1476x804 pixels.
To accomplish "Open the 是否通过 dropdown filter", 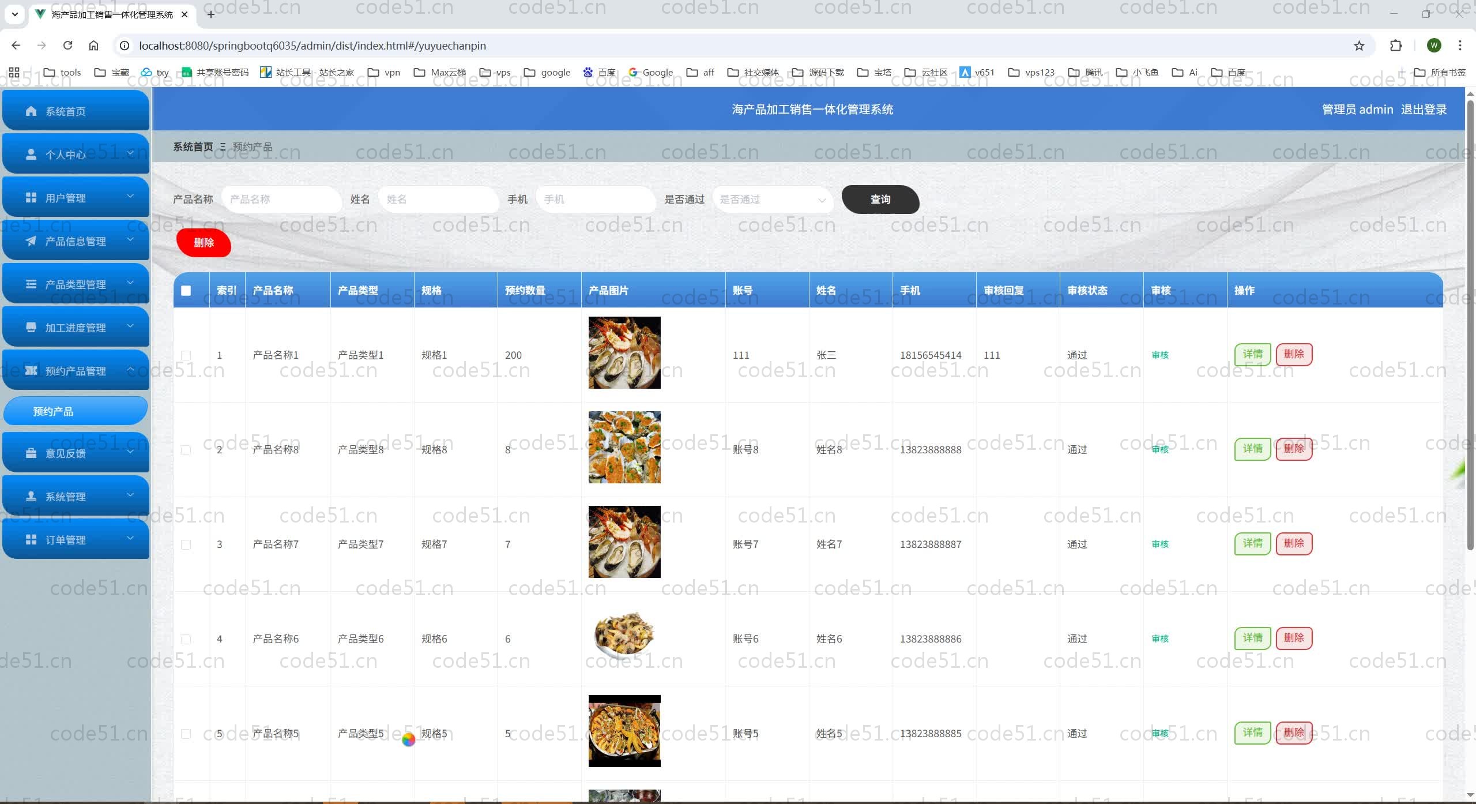I will (x=771, y=200).
